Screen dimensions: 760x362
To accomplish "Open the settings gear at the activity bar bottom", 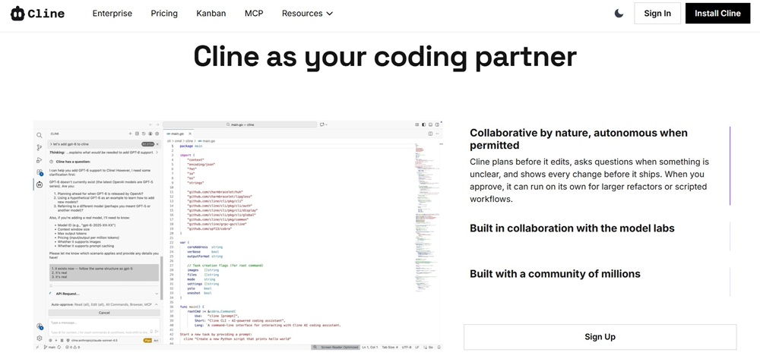I will tap(40, 338).
